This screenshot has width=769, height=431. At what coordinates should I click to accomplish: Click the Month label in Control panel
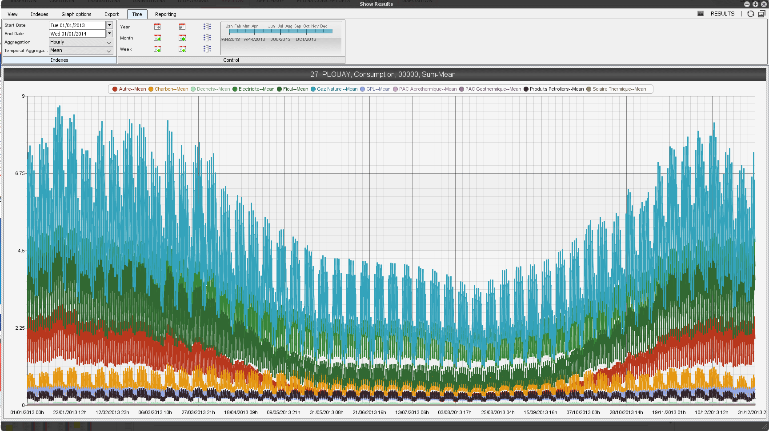tap(126, 38)
